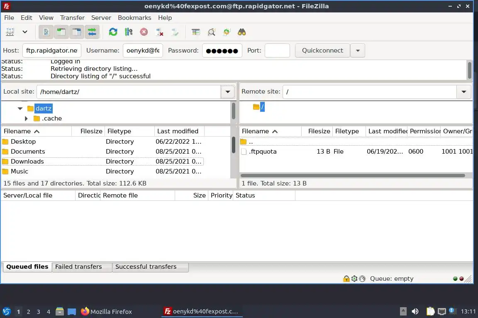Search for files with the binoculars icon
478x318 pixels.
pos(242,32)
